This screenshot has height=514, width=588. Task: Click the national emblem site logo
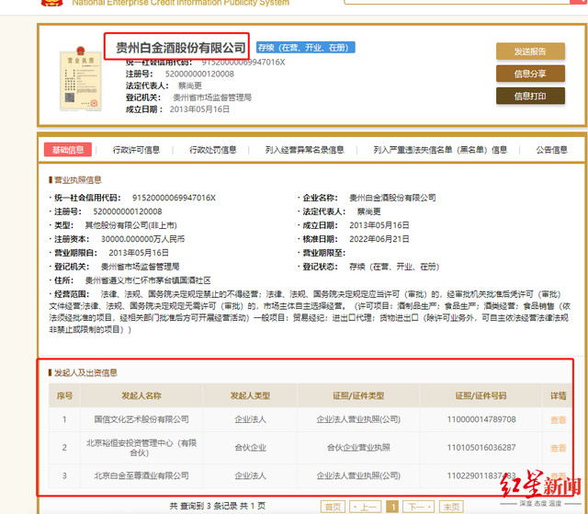(x=51, y=3)
